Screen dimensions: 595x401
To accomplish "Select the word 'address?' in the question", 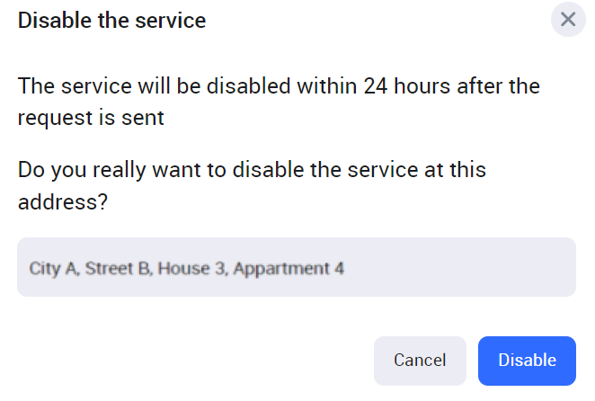I will 63,201.
